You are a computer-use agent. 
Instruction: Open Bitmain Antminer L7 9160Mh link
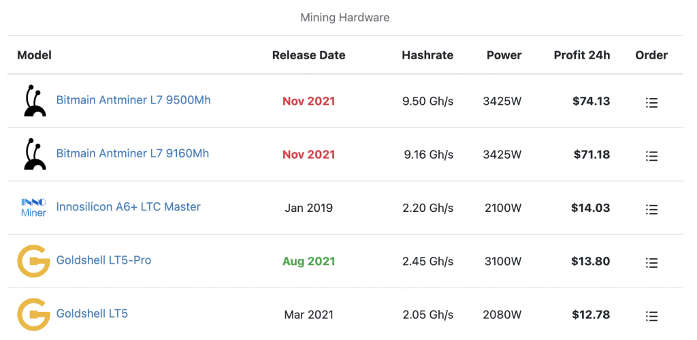(133, 153)
